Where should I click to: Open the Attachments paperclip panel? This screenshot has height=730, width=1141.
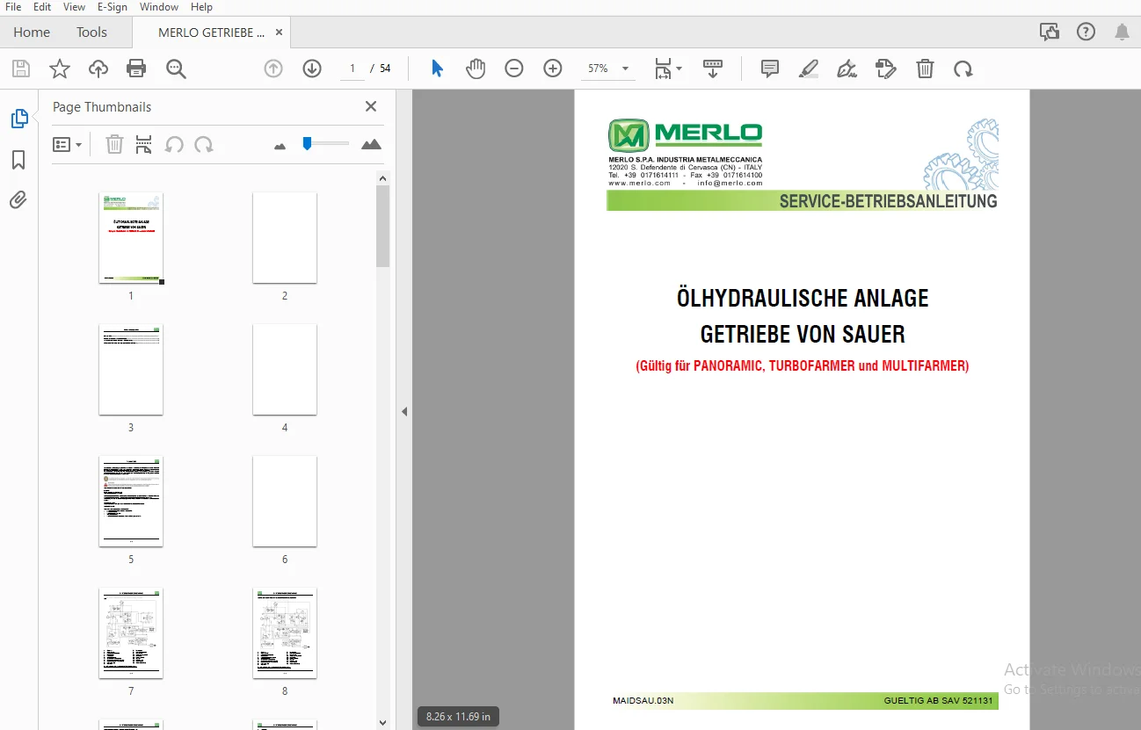click(x=18, y=200)
